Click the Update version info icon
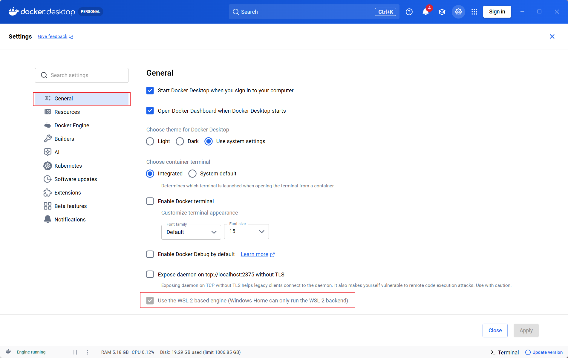 [528, 352]
